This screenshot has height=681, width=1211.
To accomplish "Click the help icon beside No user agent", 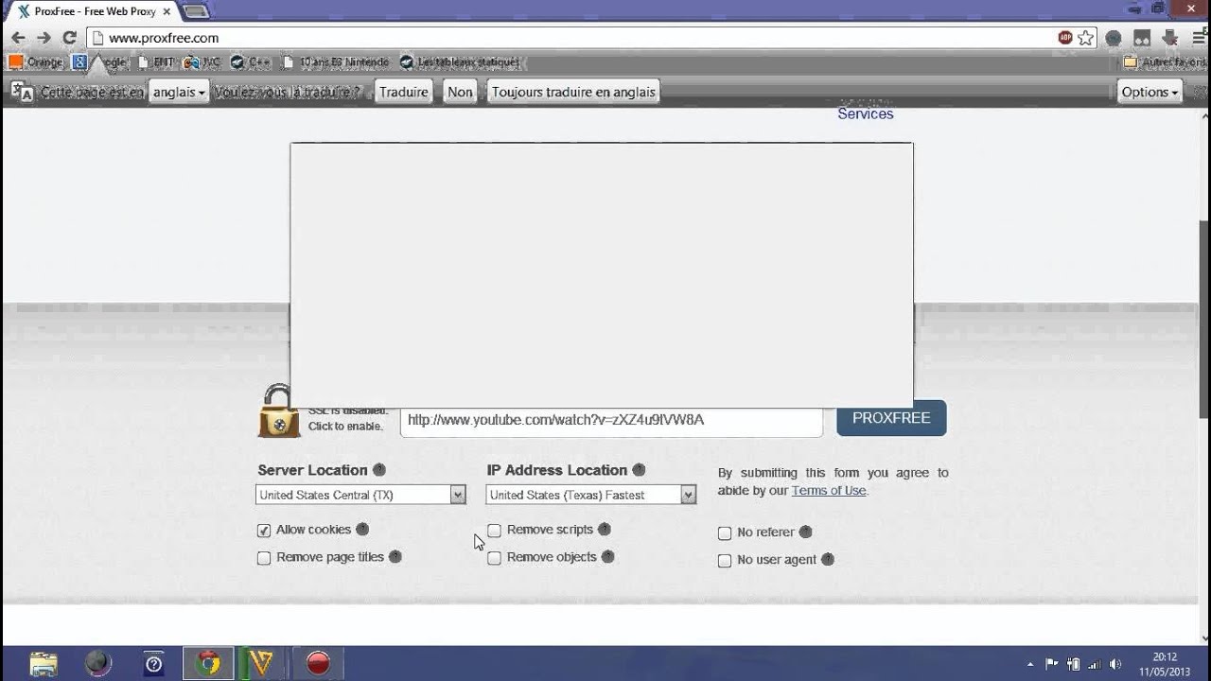I will 828,560.
